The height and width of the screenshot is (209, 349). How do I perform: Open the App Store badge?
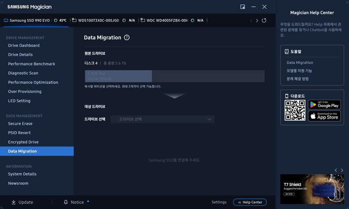324,116
